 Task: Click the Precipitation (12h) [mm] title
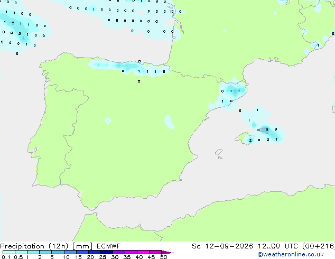pos(46,246)
